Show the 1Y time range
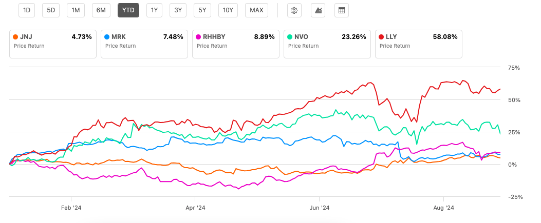This screenshot has height=223, width=541. point(154,10)
